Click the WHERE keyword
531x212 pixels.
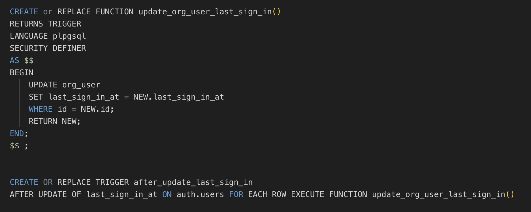[x=40, y=109]
